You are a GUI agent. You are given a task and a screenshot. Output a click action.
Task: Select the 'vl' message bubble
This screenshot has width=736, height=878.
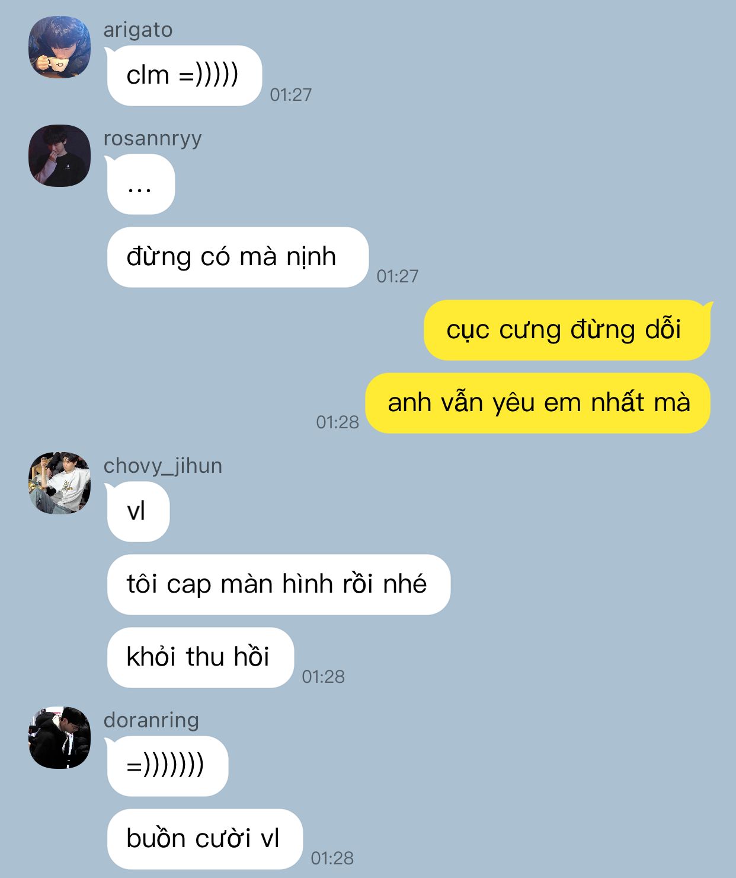click(x=137, y=511)
